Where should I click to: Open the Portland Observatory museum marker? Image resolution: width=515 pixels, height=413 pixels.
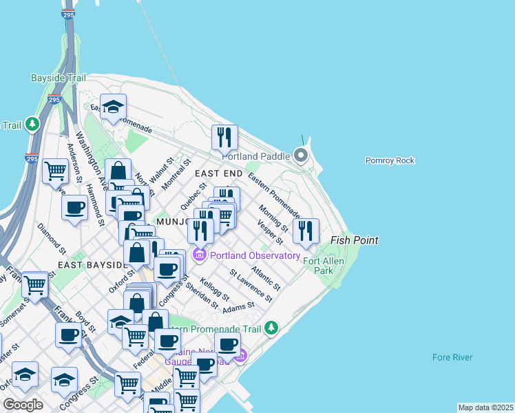[200, 255]
